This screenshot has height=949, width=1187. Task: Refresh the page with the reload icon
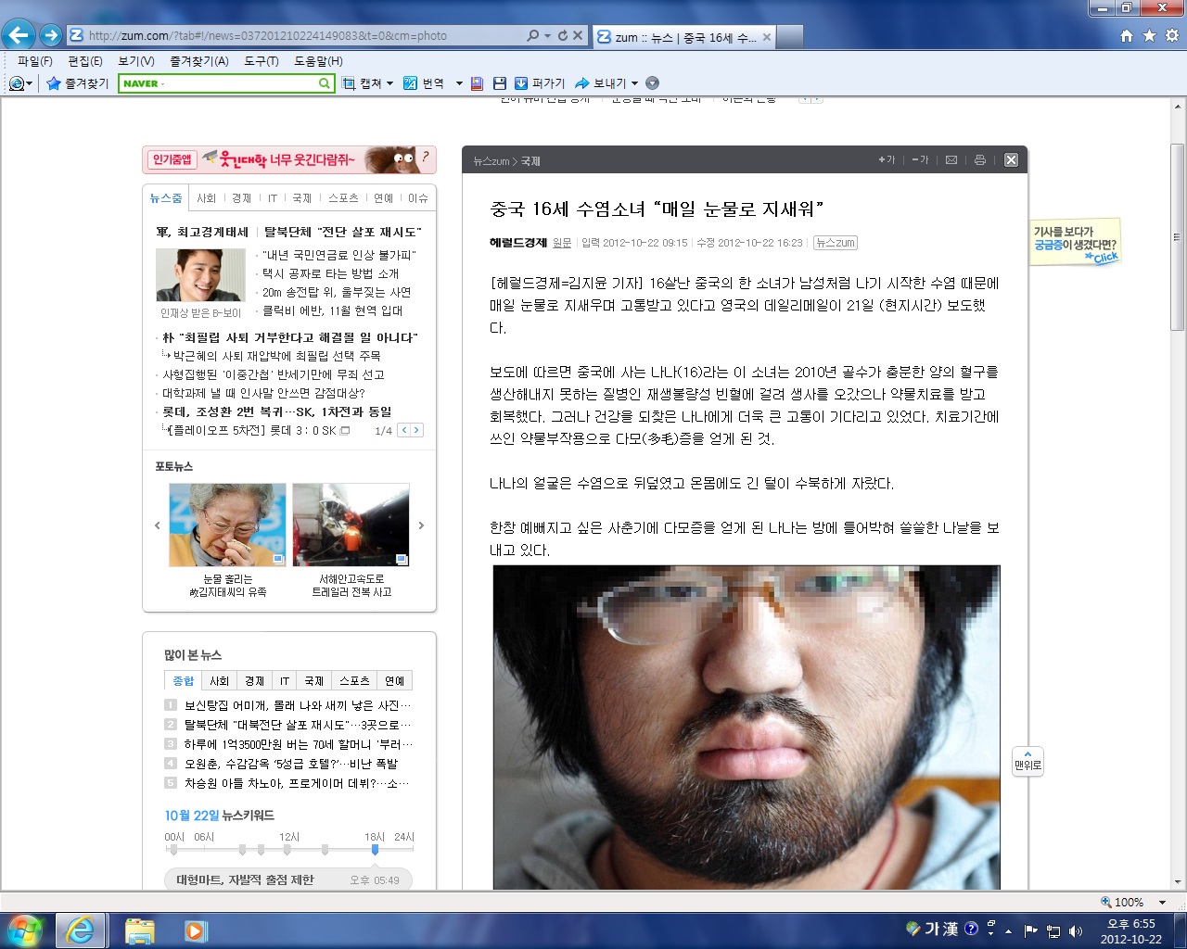click(x=562, y=35)
